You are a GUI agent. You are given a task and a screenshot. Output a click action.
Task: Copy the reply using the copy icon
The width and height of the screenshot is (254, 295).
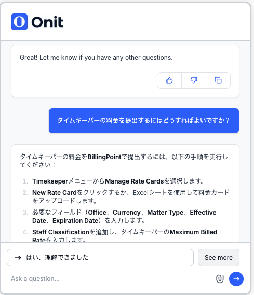218,80
